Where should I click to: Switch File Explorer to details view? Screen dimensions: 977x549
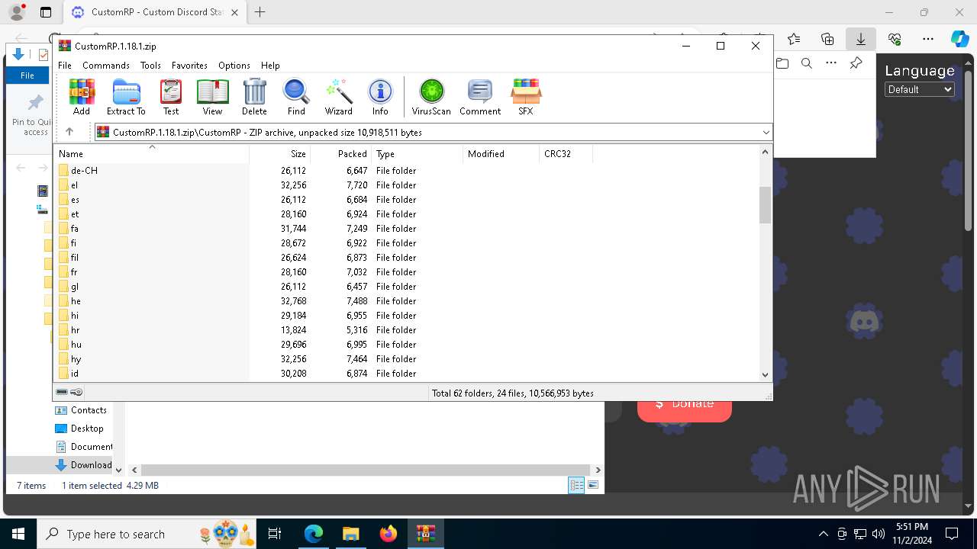[x=576, y=485]
